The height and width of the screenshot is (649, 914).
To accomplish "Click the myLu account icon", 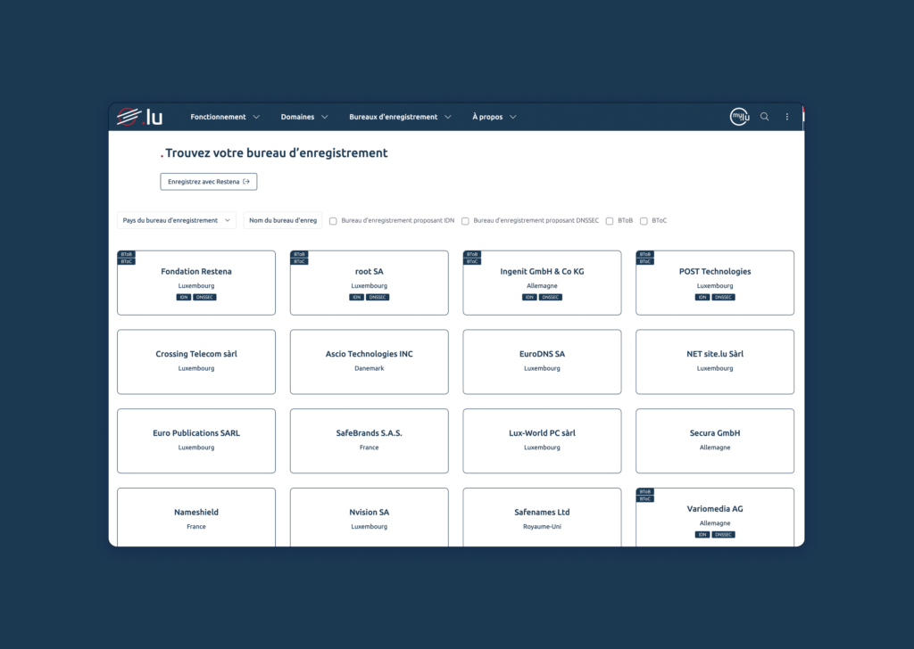I will [x=739, y=116].
